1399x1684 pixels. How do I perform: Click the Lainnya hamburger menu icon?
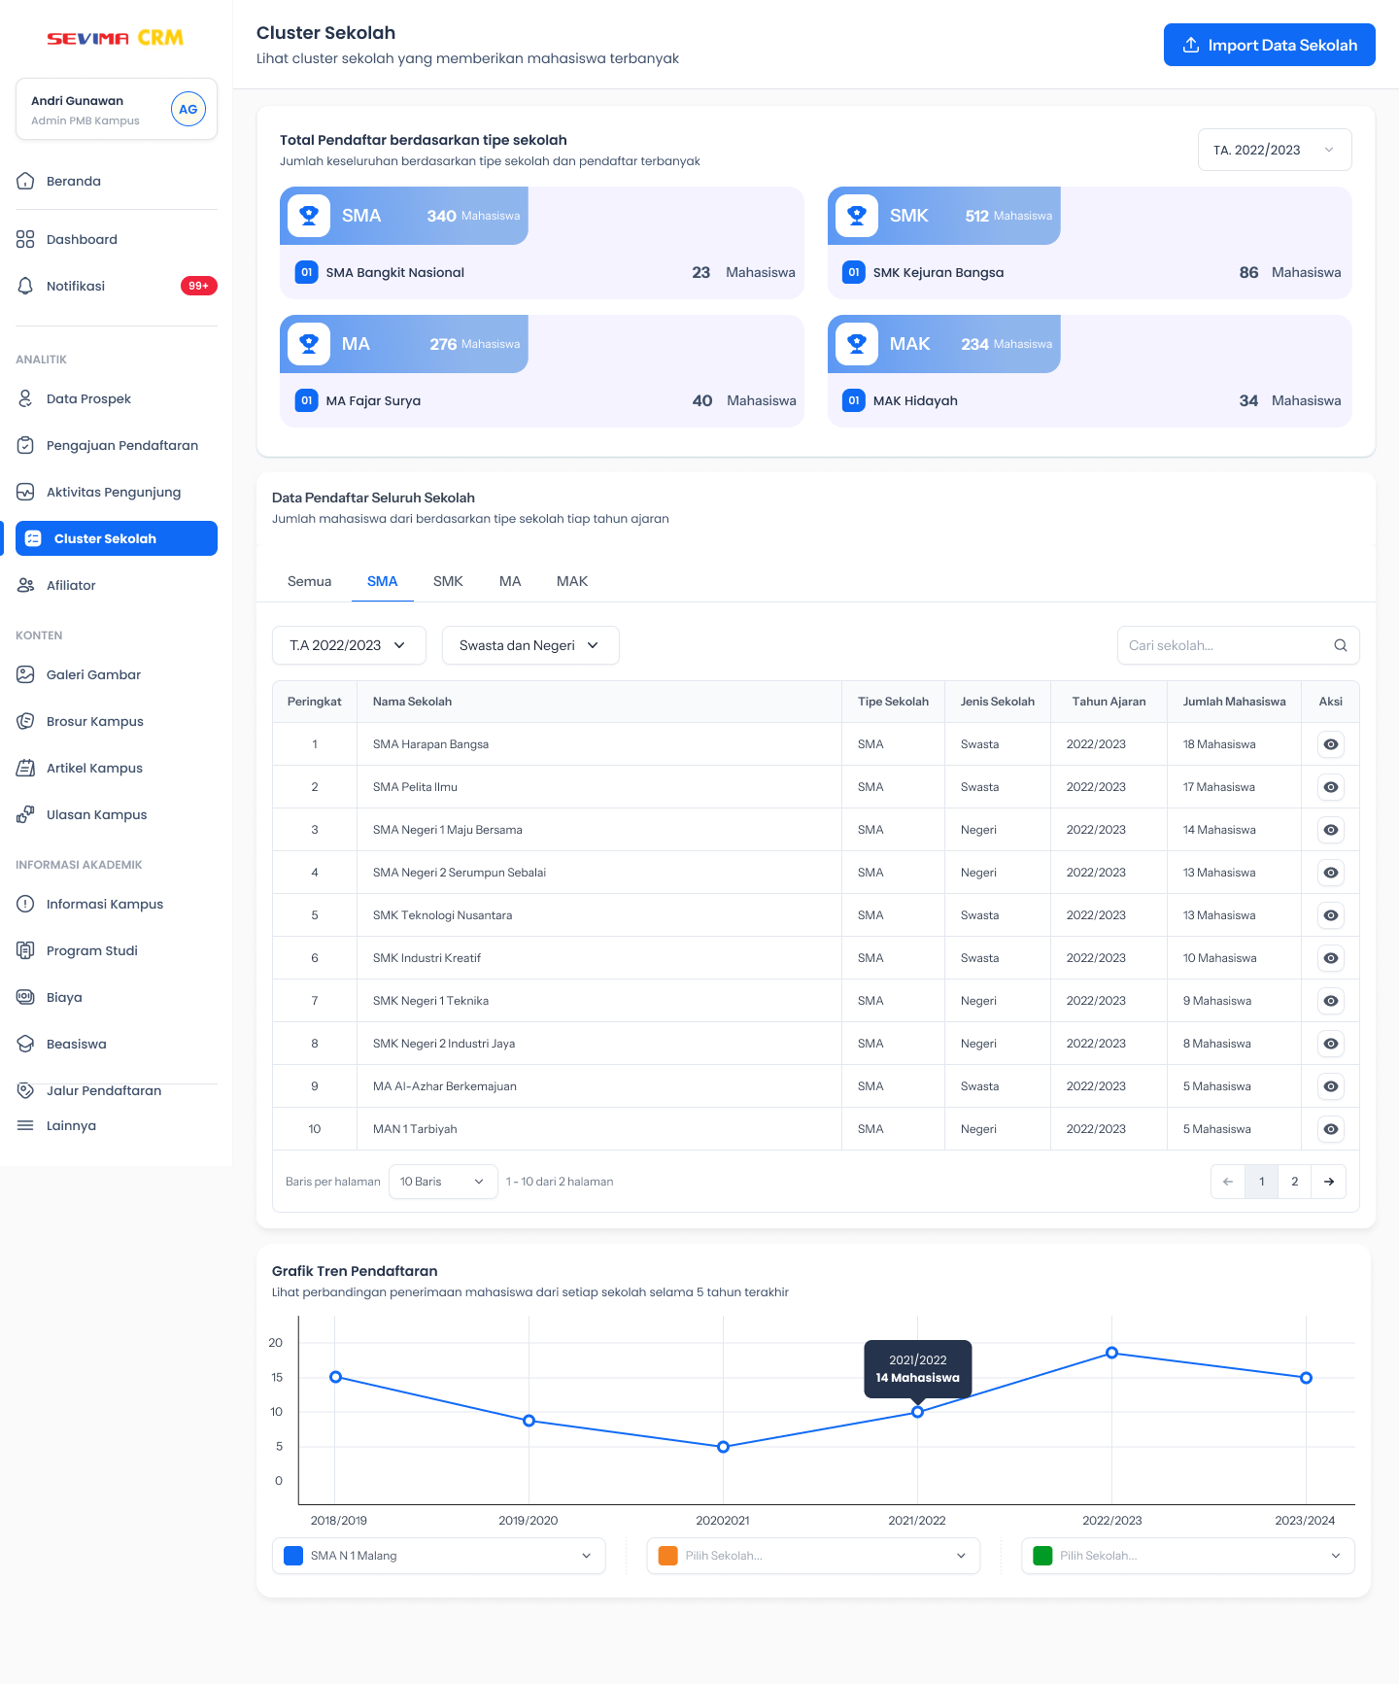tap(25, 1125)
